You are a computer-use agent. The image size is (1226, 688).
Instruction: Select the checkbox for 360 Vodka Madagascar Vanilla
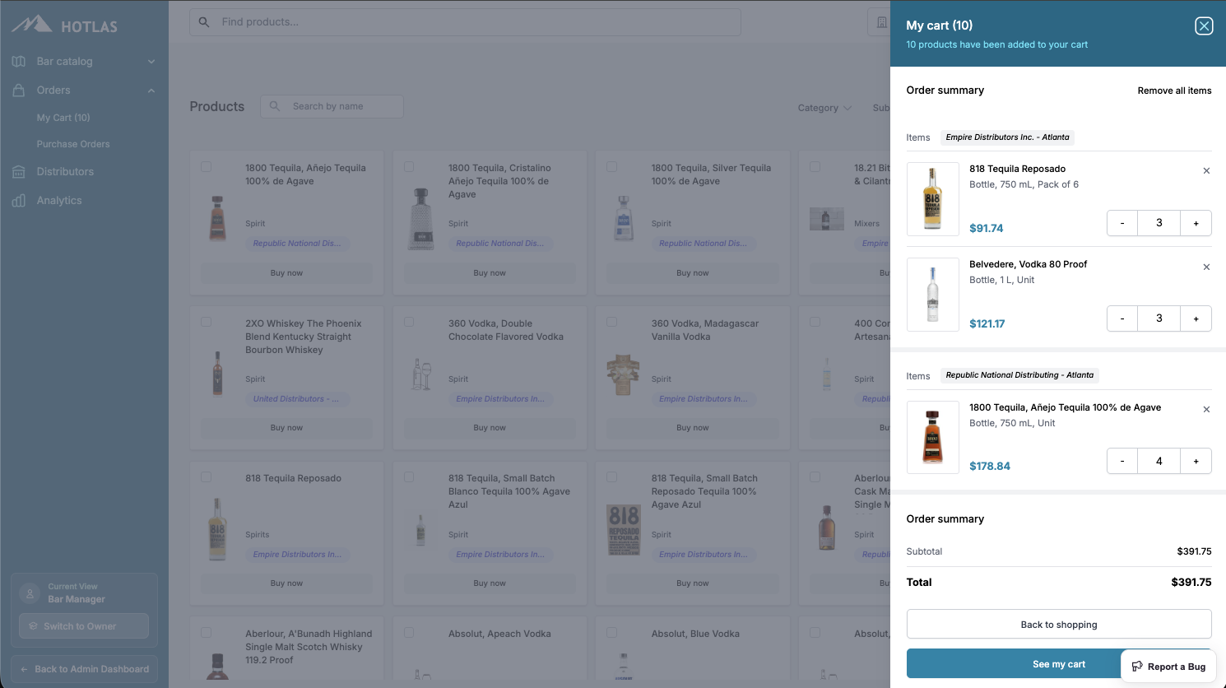(x=612, y=322)
